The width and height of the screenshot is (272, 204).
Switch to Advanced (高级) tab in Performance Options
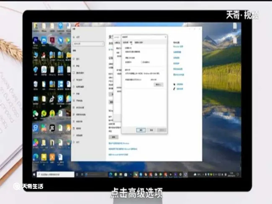tap(131, 43)
